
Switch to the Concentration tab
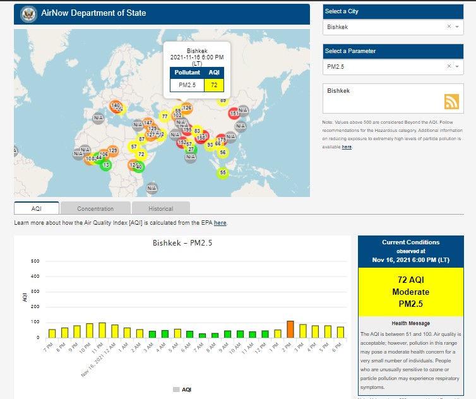coord(95,208)
